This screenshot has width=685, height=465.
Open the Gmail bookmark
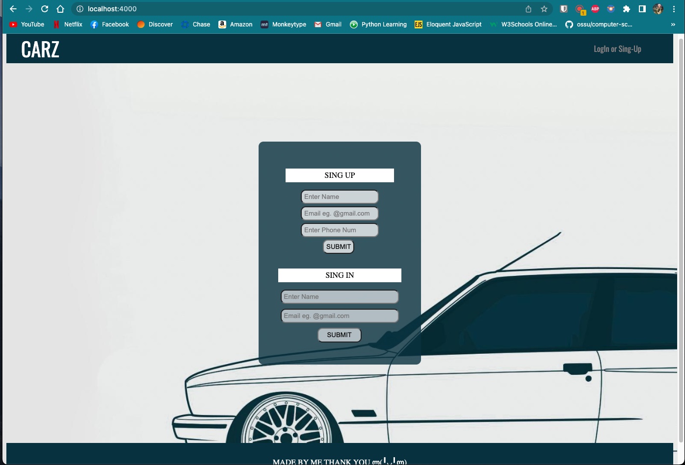click(328, 24)
